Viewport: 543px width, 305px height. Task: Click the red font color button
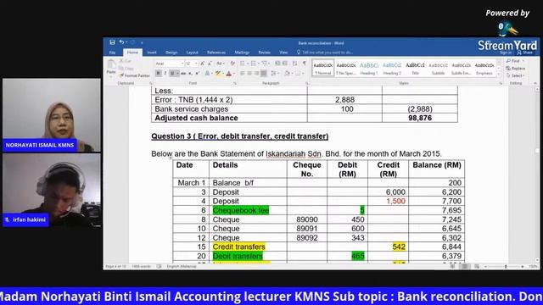[230, 74]
